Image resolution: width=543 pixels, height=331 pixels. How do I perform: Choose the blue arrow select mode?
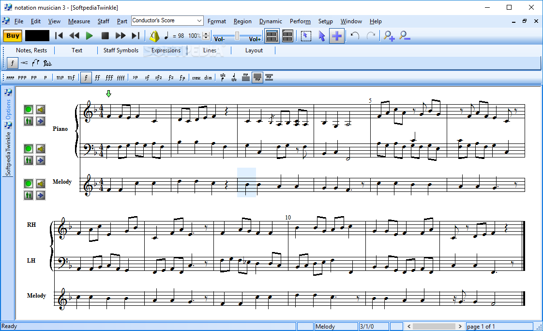[322, 36]
